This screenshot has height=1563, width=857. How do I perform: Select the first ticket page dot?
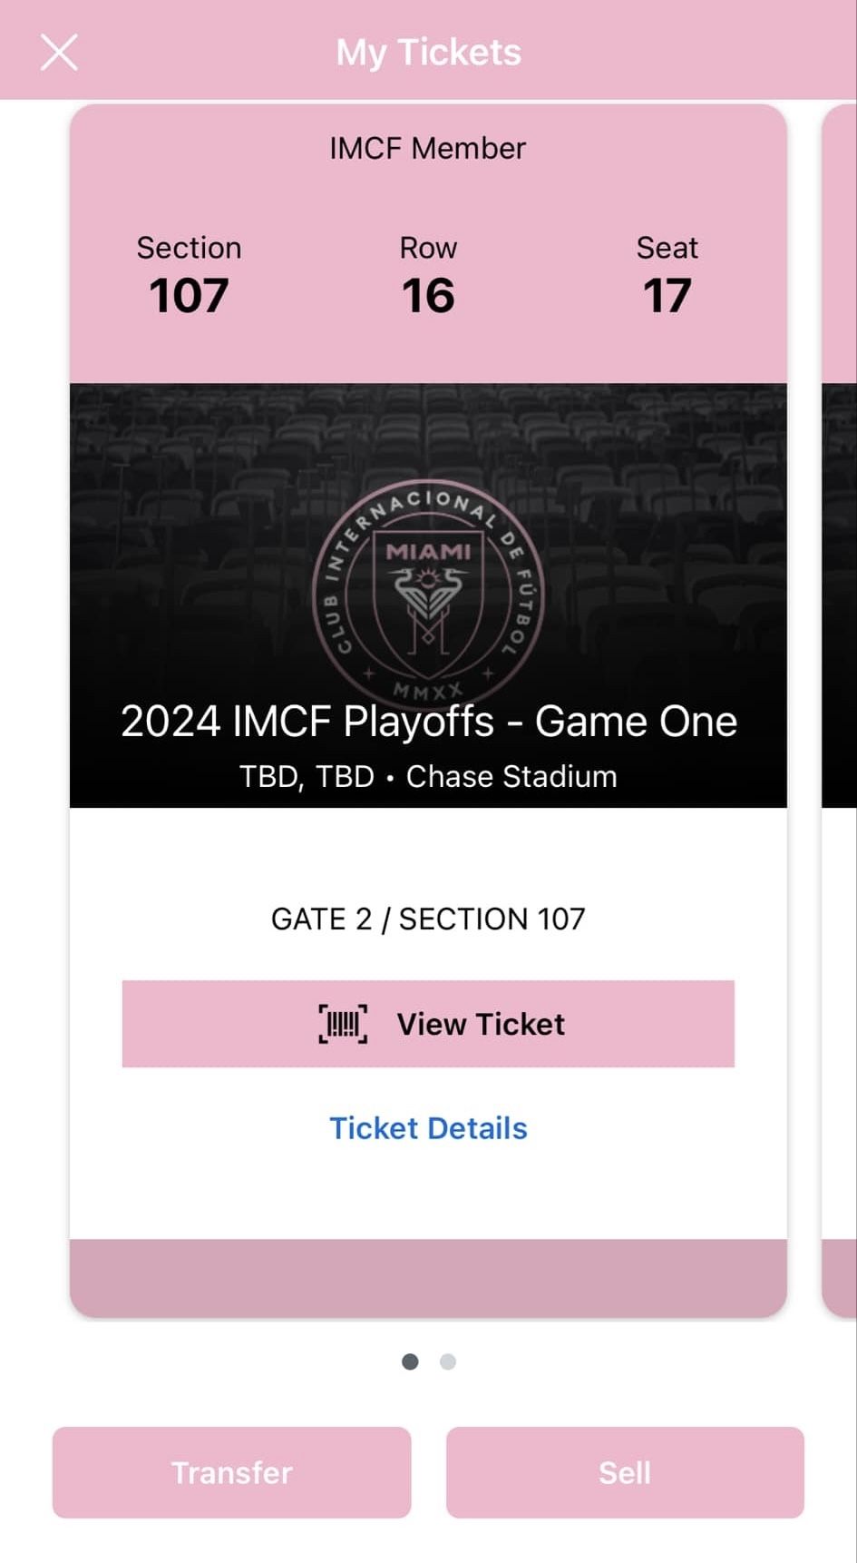click(410, 1361)
